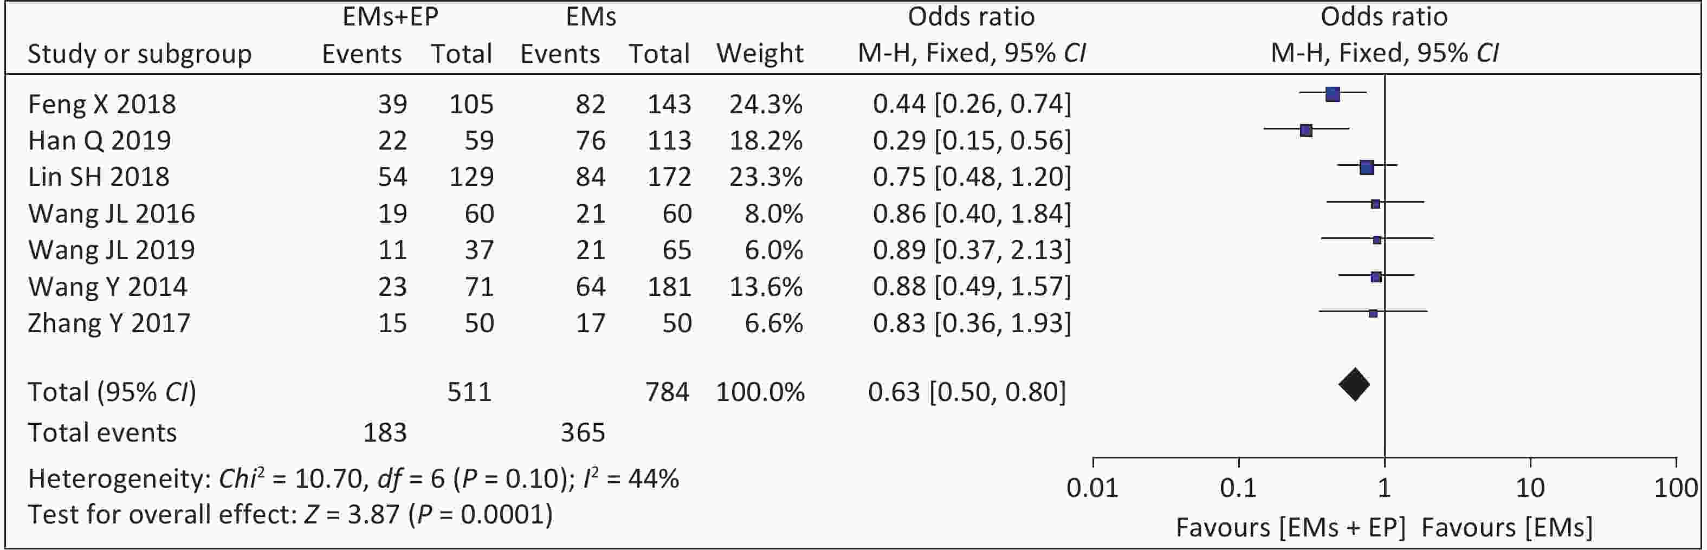Viewport: 1707px width, 550px height.
Task: Click the Test for overall effect line
Action: pyautogui.click(x=290, y=515)
